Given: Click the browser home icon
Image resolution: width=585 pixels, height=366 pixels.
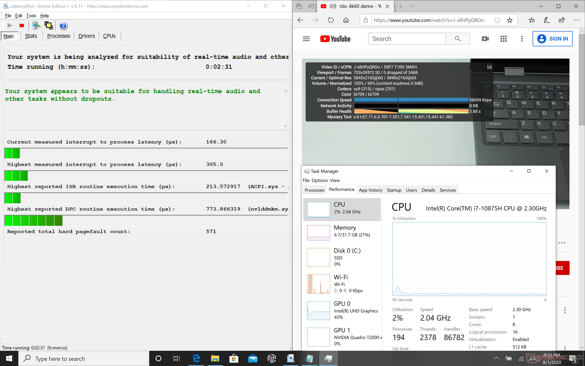Looking at the screenshot, I should pos(346,20).
